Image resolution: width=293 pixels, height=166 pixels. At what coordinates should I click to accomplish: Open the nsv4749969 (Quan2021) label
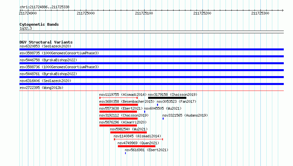(x=138, y=143)
